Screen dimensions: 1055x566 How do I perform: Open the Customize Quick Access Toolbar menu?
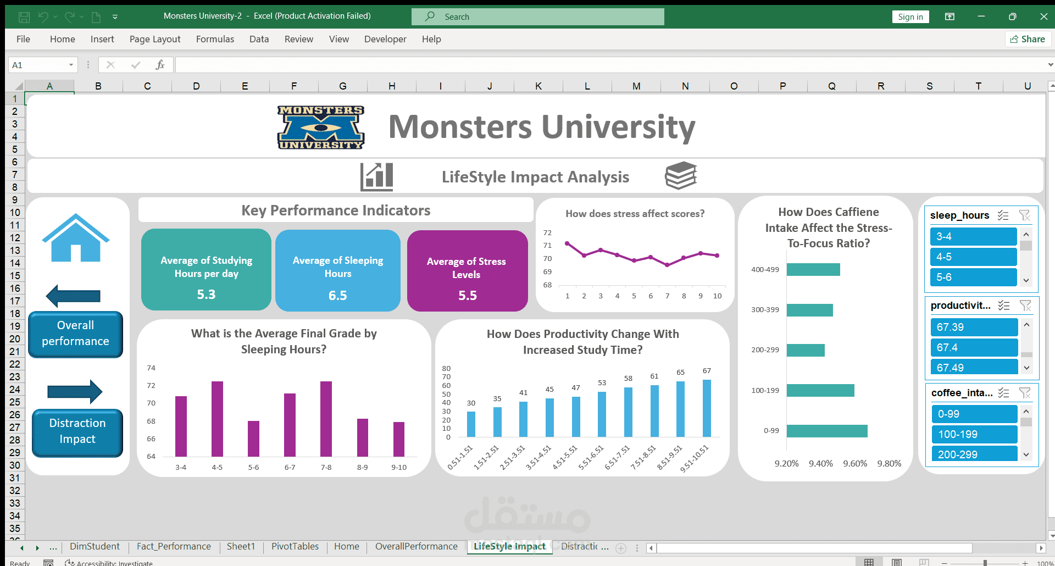[x=115, y=17]
